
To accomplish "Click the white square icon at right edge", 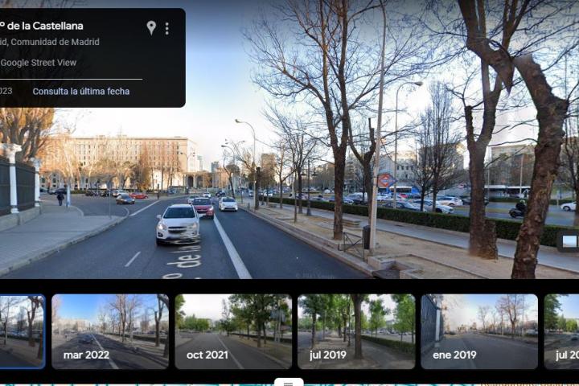I will click(569, 241).
